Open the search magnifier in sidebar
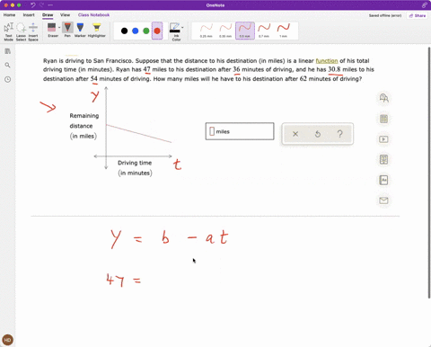The image size is (431, 347). click(x=8, y=65)
